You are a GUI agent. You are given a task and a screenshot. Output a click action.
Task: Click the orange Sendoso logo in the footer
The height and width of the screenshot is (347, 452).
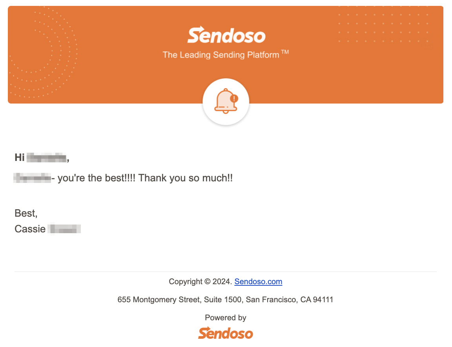point(226,333)
